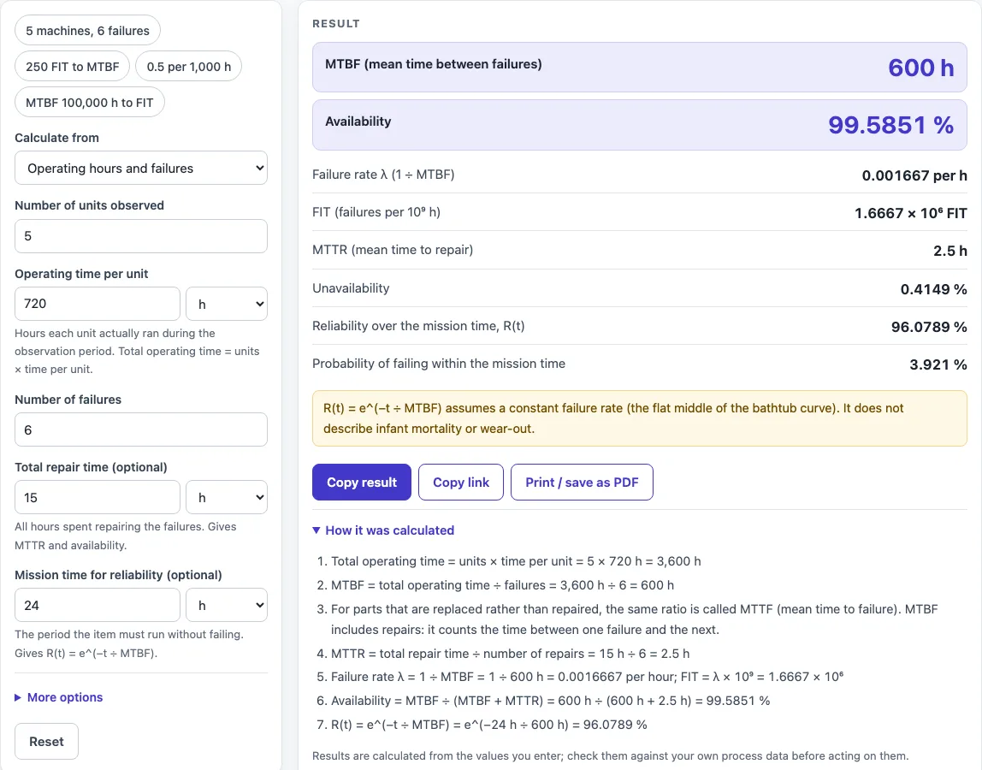Click the yellow constant failure rate note
982x770 pixels.
pyautogui.click(x=640, y=418)
